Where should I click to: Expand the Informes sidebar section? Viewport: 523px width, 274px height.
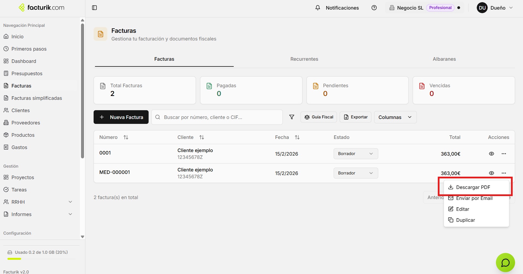click(x=70, y=214)
